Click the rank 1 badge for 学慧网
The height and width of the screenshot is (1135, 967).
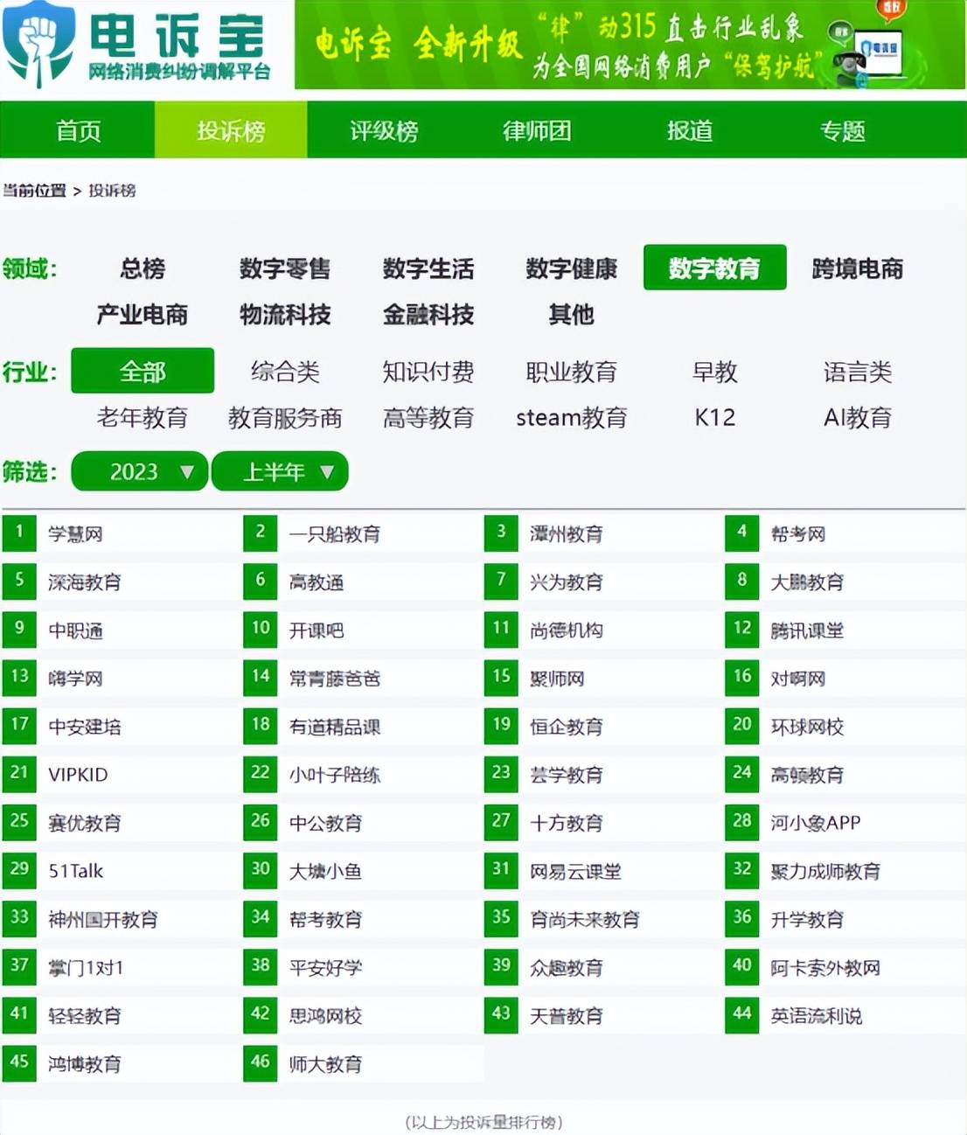point(19,533)
